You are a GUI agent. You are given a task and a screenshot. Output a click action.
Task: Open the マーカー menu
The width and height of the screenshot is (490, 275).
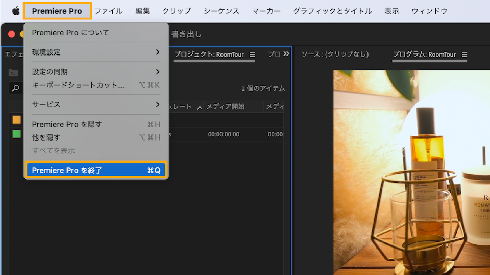pyautogui.click(x=266, y=11)
